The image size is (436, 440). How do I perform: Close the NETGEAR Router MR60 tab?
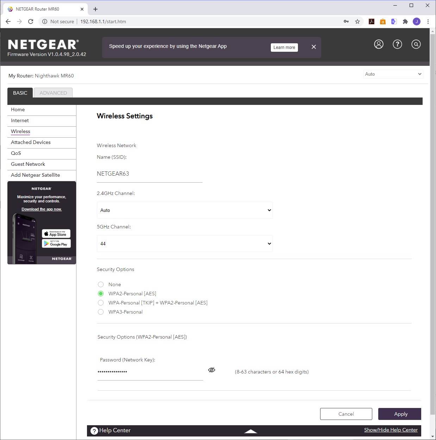point(82,9)
